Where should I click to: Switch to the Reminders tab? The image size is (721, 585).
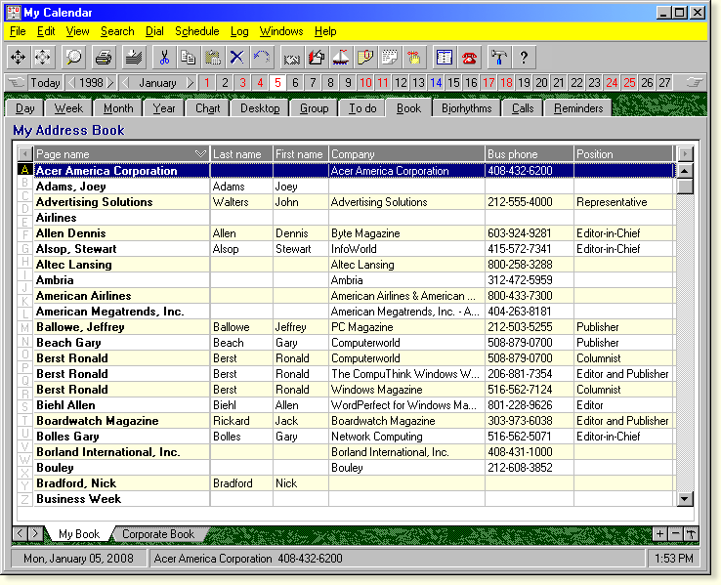pos(578,108)
